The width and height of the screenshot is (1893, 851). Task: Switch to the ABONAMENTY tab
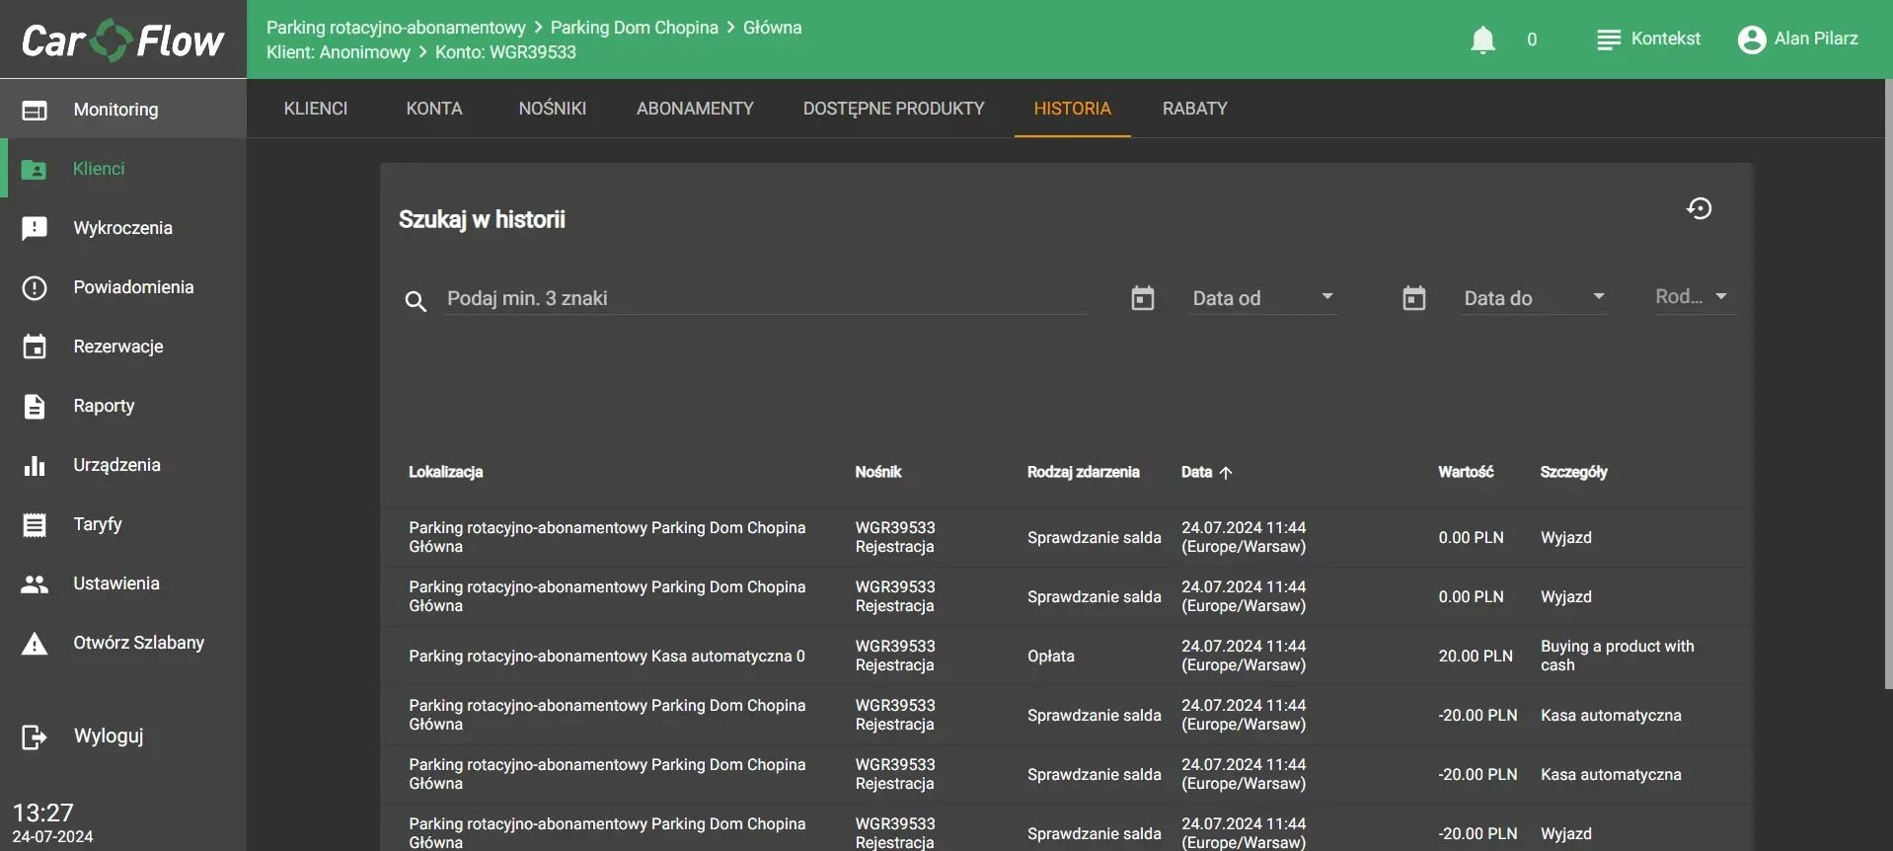(695, 109)
